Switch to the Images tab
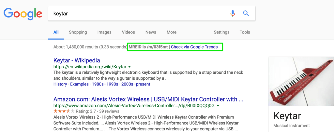The width and height of the screenshot is (334, 132). click(x=104, y=32)
